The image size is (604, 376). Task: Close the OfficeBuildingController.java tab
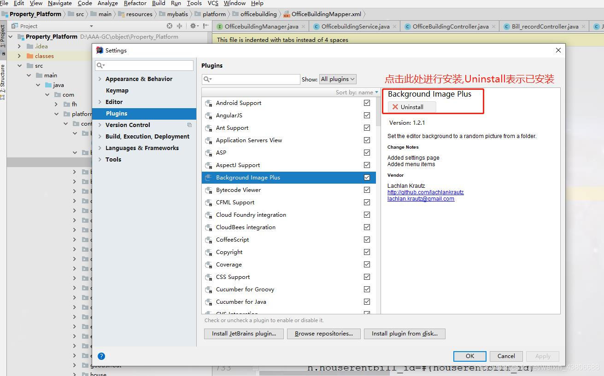click(x=493, y=27)
